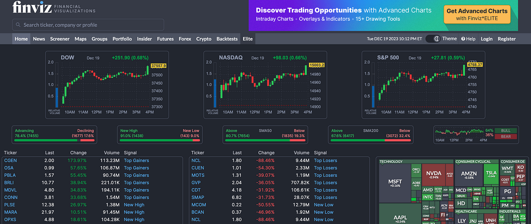Image resolution: width=531 pixels, height=224 pixels.
Task: Click the Advancing/Declining breadth bar
Action: 54,135
